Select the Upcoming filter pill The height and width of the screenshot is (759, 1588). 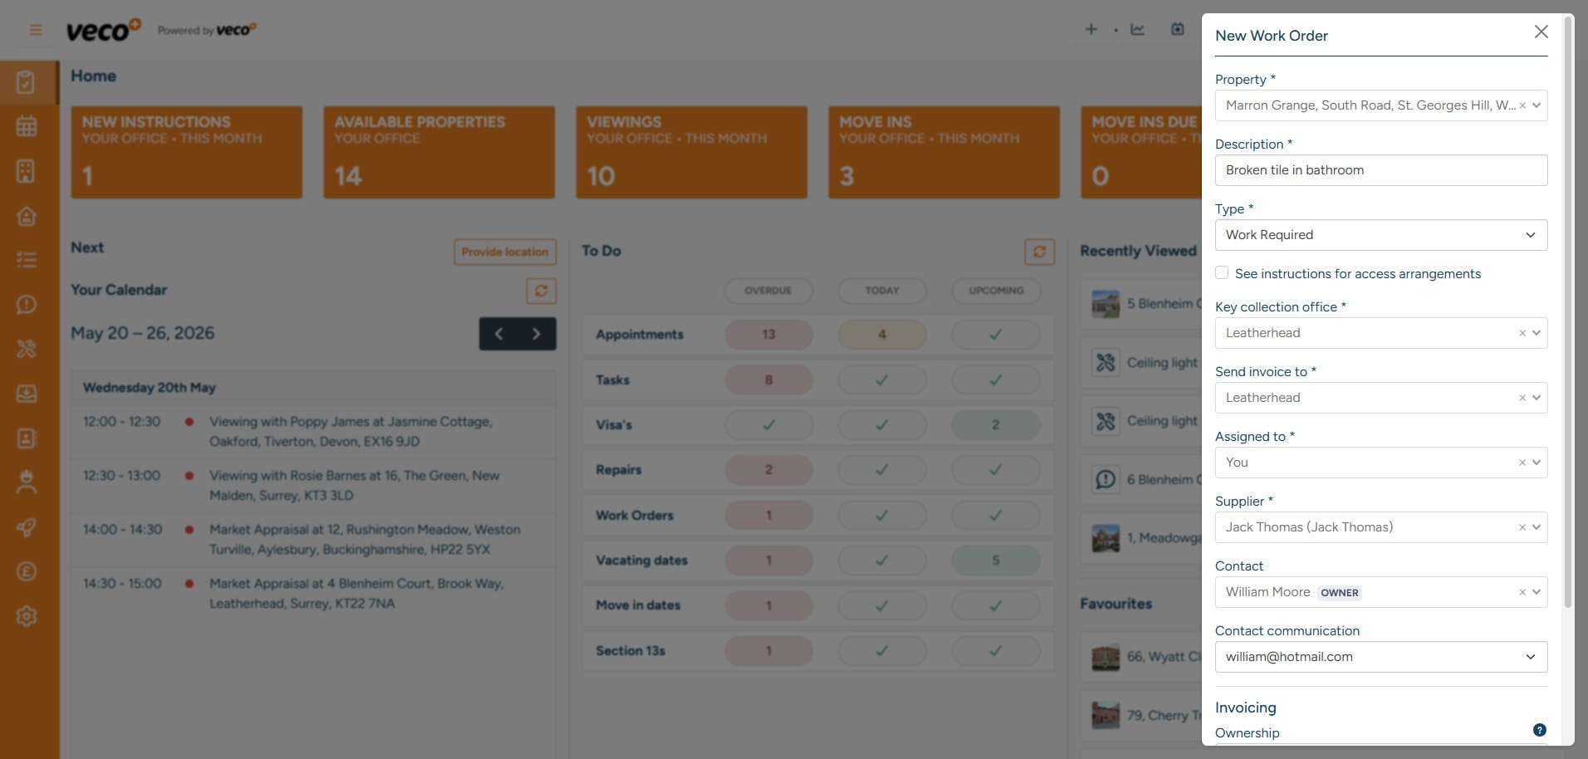[x=996, y=291]
